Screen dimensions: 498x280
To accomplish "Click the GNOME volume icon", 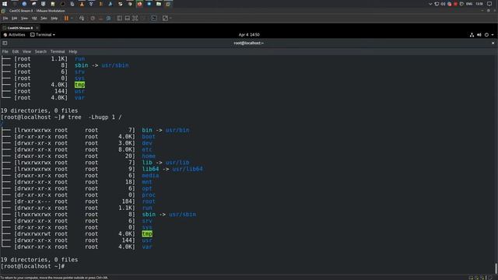I will (479, 34).
